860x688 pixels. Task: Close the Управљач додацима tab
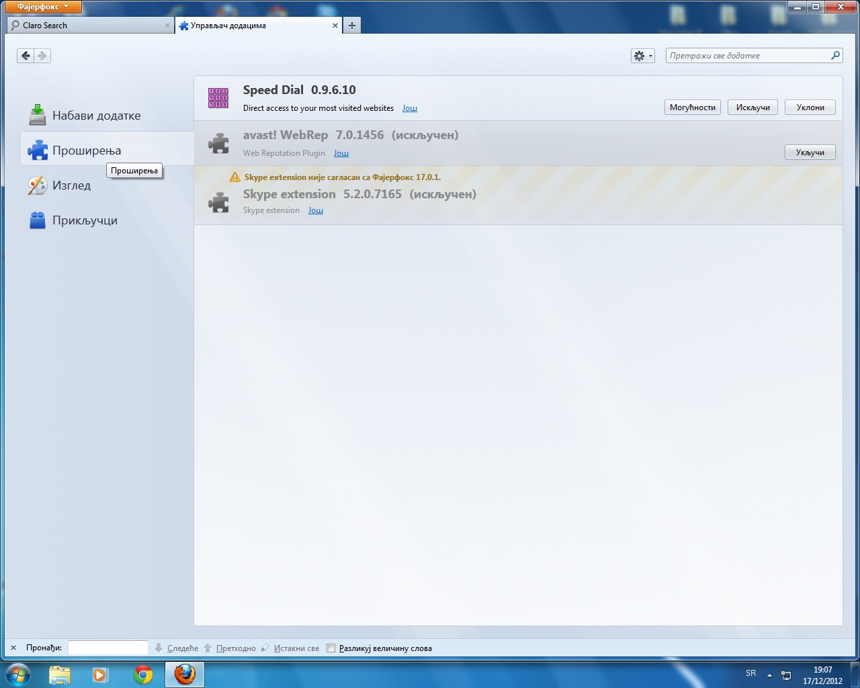pyautogui.click(x=335, y=26)
